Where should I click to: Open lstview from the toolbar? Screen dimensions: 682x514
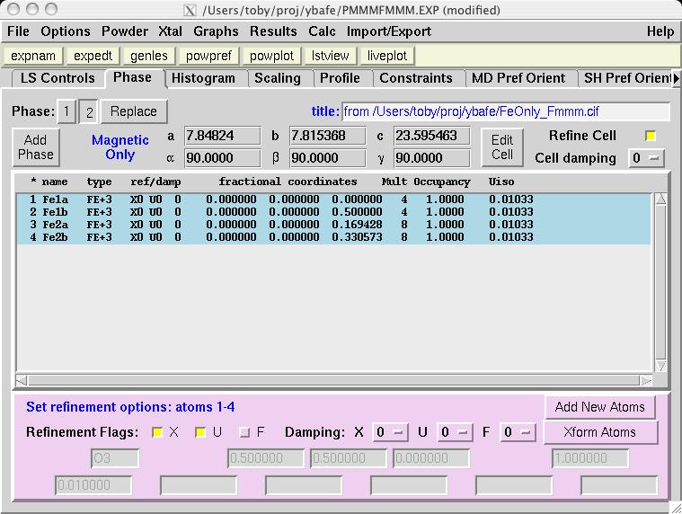click(330, 56)
